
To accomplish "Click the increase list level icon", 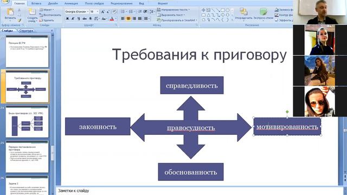I will point(145,11).
